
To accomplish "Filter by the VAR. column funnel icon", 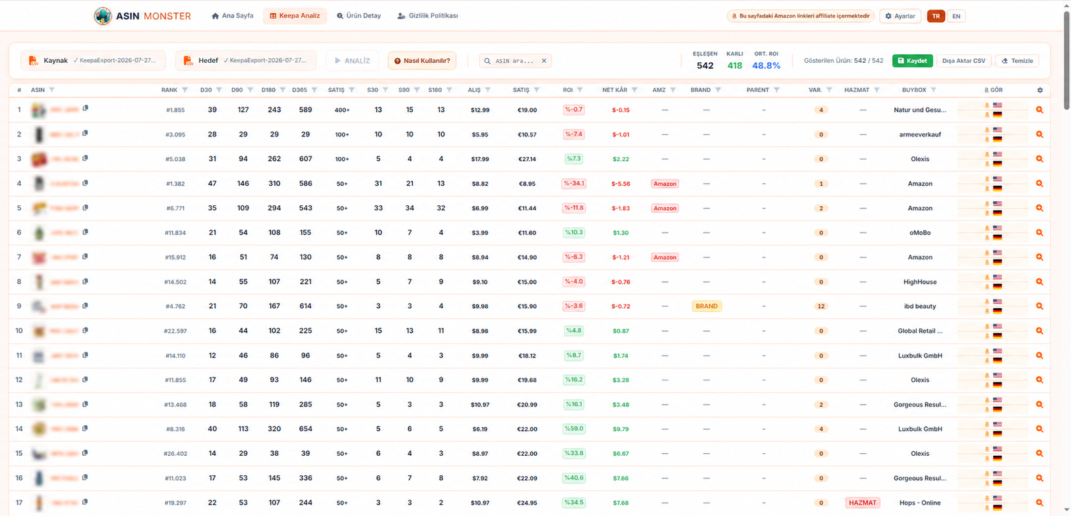I will coord(829,90).
